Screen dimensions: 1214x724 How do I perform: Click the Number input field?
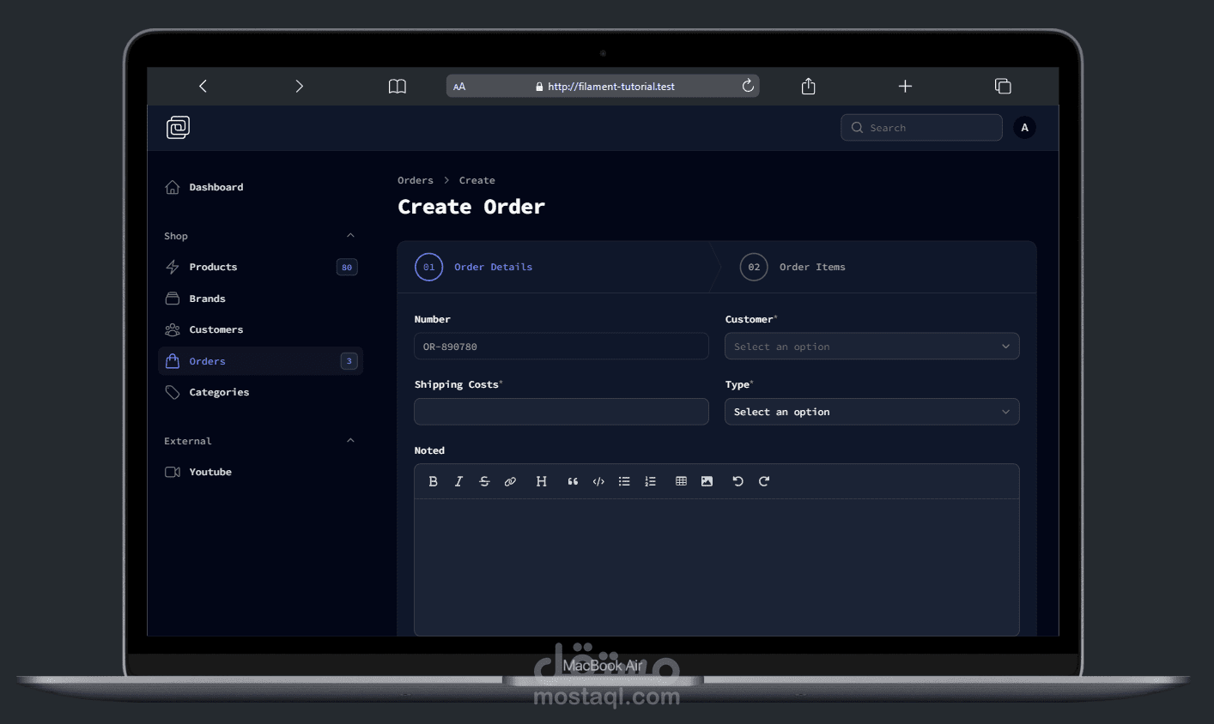[561, 347]
